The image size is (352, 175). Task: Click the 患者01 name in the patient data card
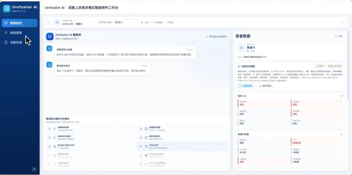click(x=251, y=48)
